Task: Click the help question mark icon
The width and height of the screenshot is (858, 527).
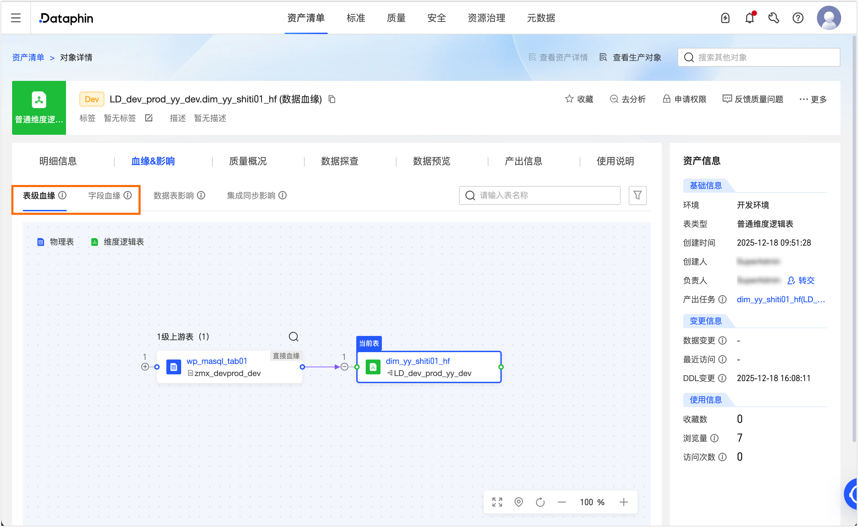Action: coord(797,18)
